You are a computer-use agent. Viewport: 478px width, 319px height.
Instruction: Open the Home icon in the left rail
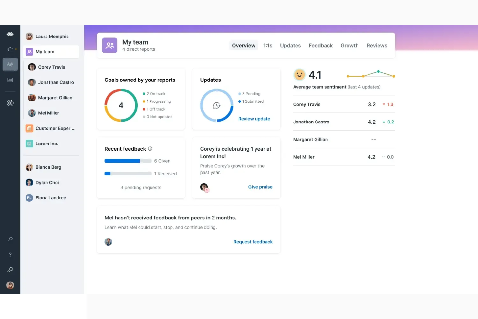coord(10,48)
